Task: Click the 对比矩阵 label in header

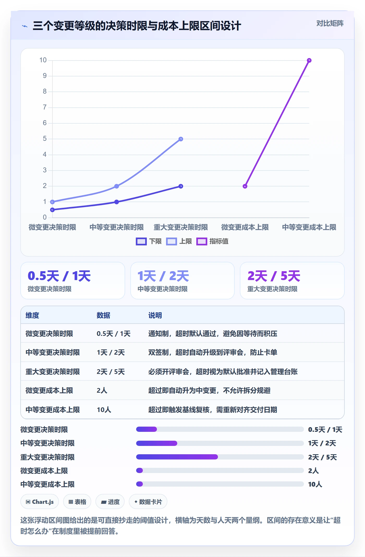Action: [330, 23]
